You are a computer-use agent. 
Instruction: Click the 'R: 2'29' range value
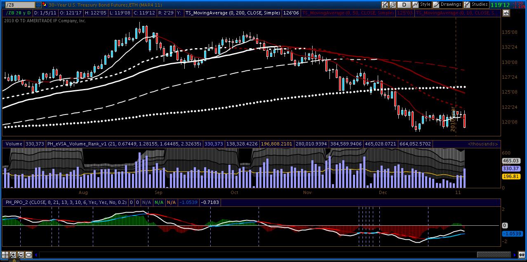pos(166,13)
